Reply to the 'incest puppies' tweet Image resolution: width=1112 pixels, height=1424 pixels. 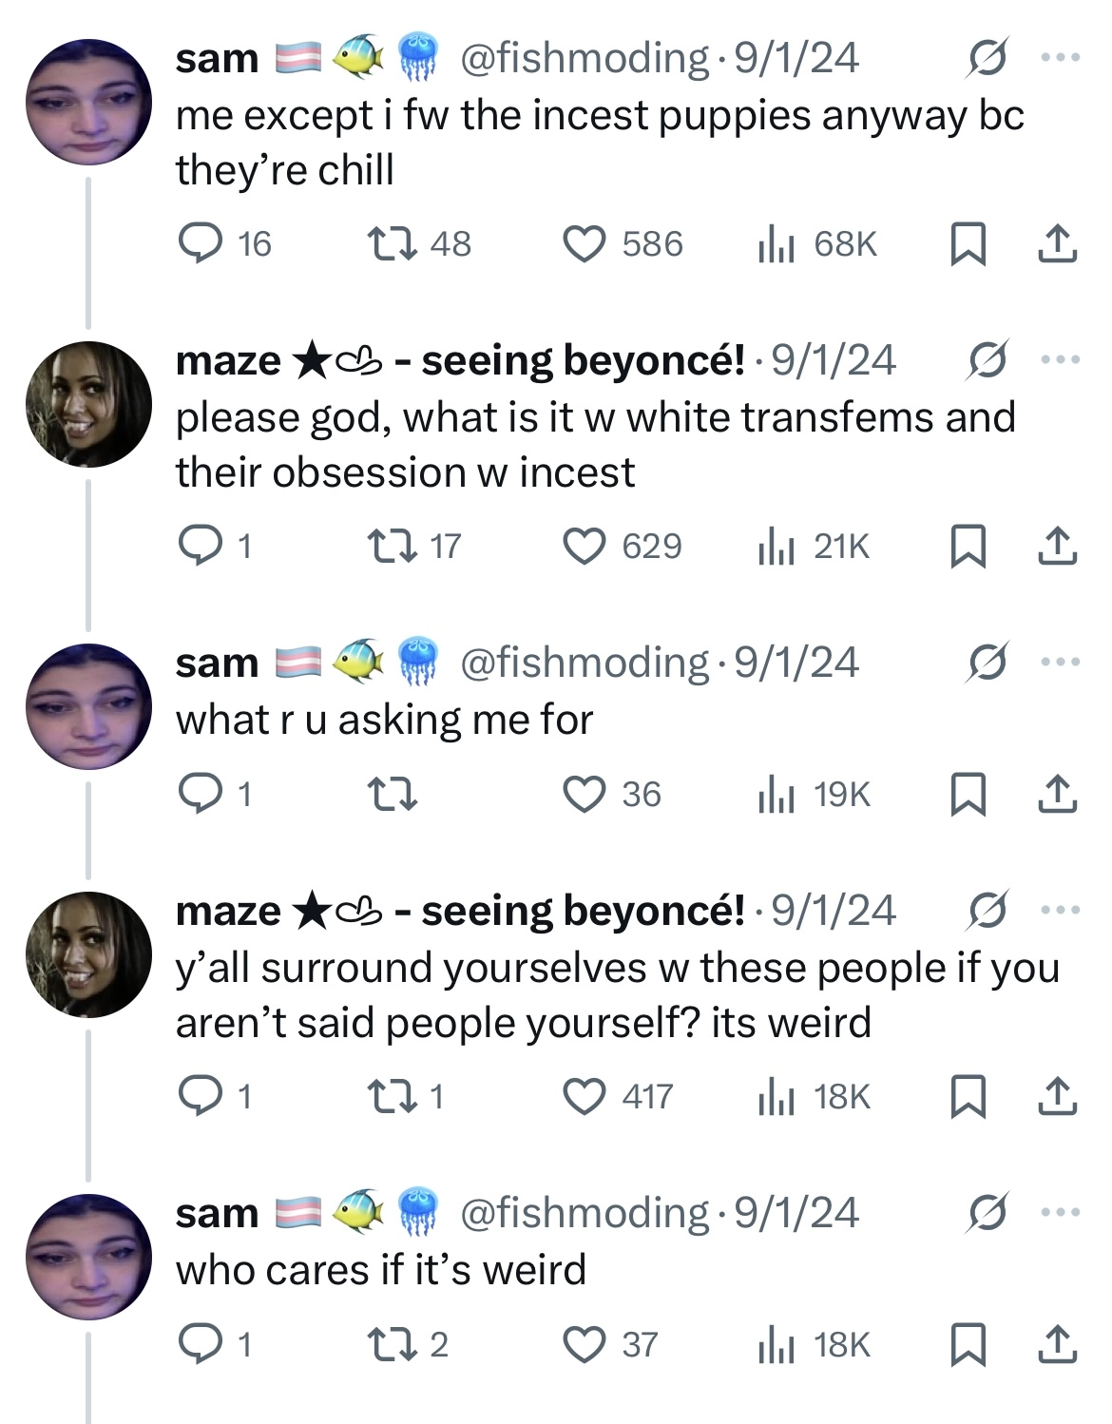pyautogui.click(x=200, y=243)
